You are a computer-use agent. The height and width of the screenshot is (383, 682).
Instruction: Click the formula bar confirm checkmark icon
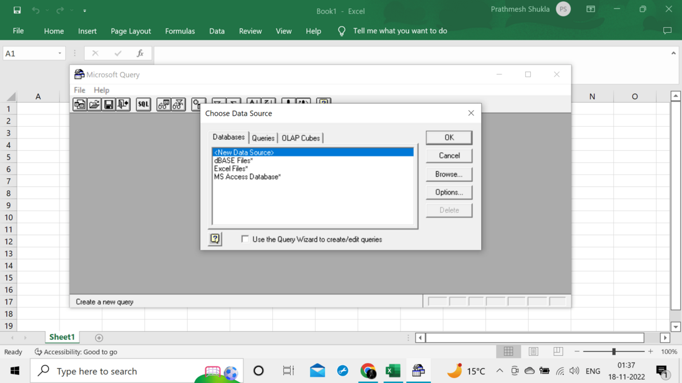click(x=118, y=53)
